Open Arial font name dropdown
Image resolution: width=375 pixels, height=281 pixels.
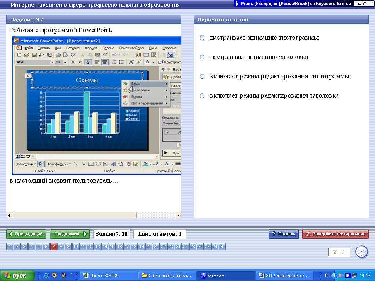[52, 62]
